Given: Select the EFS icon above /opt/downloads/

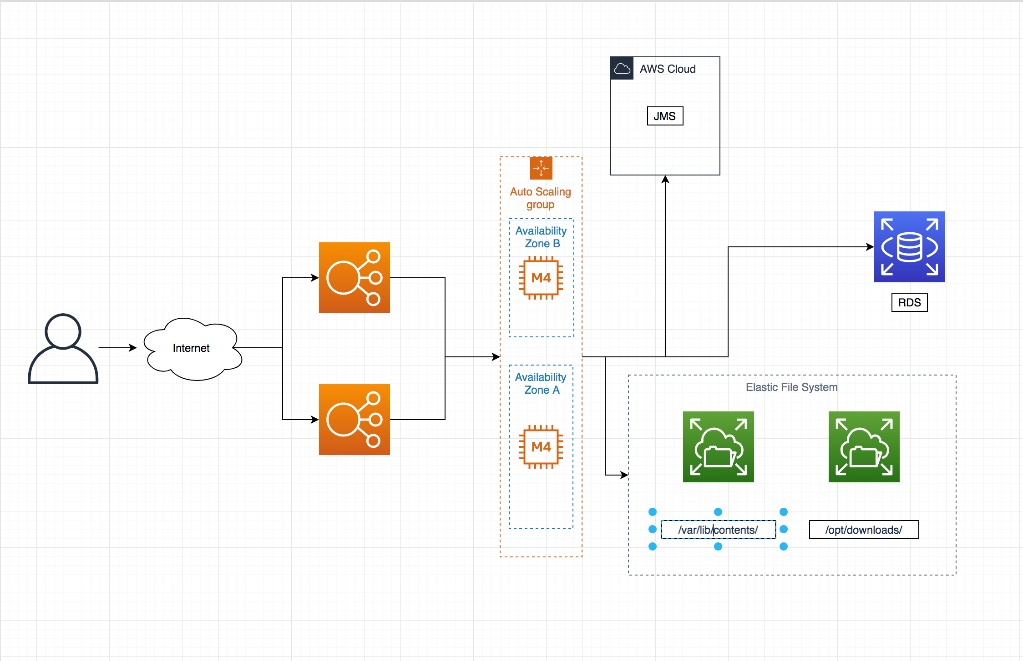Looking at the screenshot, I should pyautogui.click(x=864, y=447).
